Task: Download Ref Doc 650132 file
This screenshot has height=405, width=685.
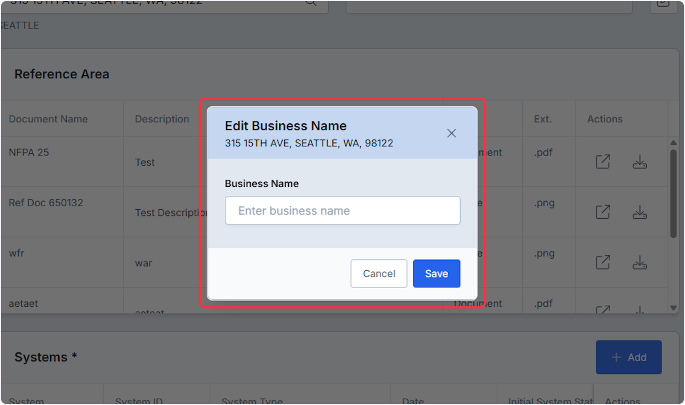Action: [640, 212]
